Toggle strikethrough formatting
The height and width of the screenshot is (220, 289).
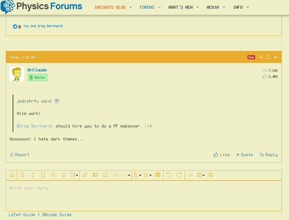[x=53, y=175]
